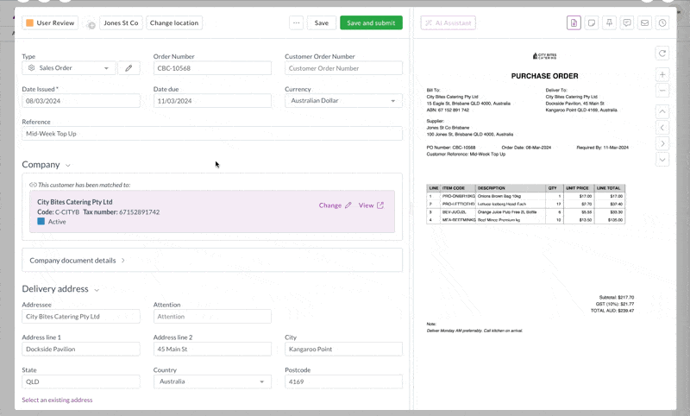
Task: Open the sticky notes panel icon
Action: (x=592, y=23)
